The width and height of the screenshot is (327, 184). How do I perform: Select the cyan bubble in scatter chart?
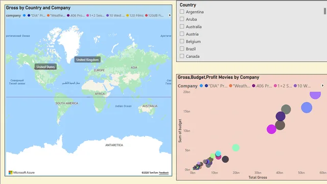tap(218, 153)
